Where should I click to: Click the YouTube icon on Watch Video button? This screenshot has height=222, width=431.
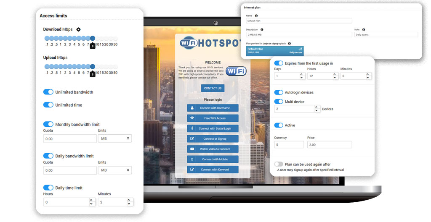[x=192, y=149]
